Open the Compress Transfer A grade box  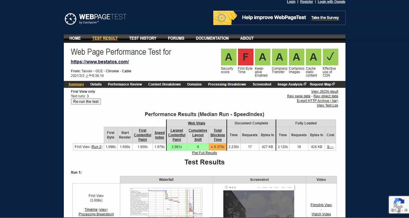pos(279,57)
